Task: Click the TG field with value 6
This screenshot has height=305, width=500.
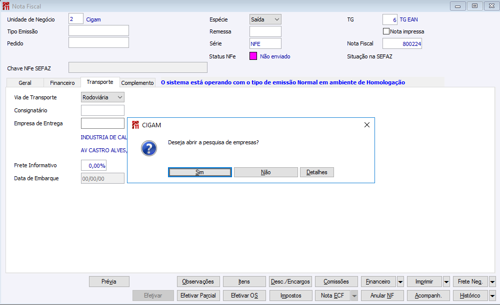Action: tap(390, 19)
